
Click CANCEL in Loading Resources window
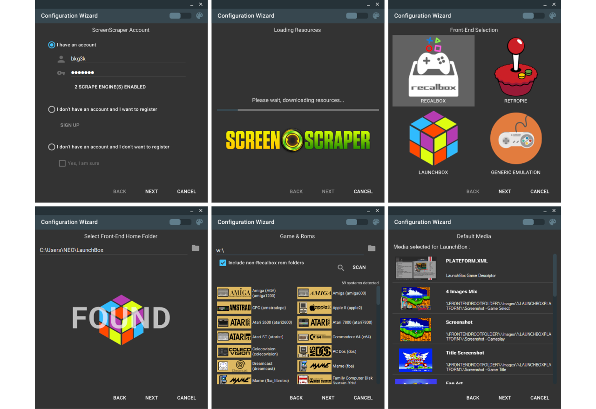[363, 191]
